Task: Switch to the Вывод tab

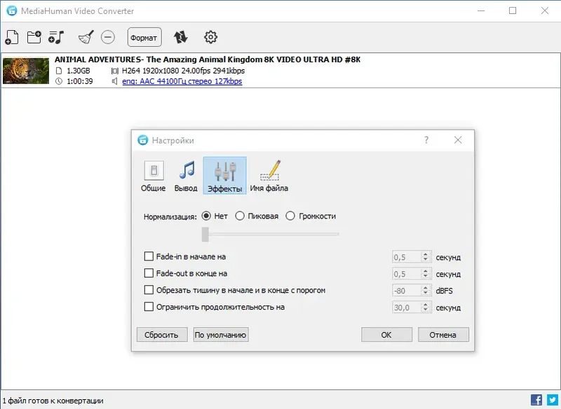Action: coord(185,175)
